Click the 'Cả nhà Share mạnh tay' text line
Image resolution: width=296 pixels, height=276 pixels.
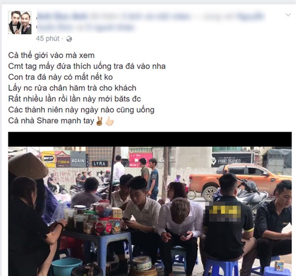tap(51, 121)
